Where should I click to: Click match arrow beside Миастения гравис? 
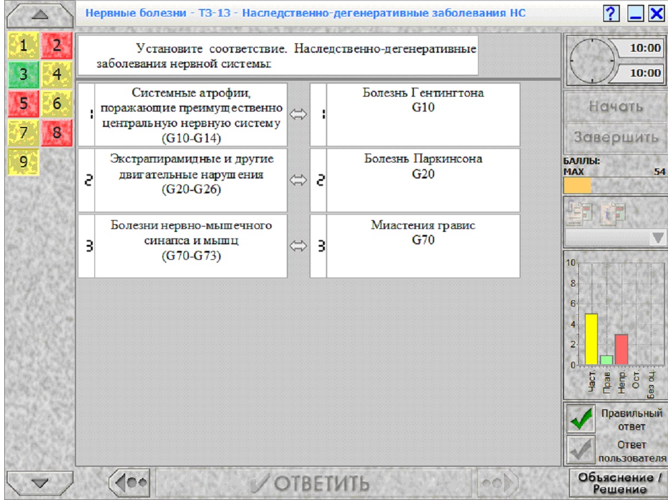point(298,246)
